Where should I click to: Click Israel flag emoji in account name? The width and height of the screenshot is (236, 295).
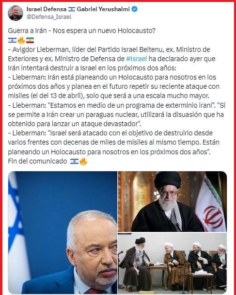[x=72, y=9]
